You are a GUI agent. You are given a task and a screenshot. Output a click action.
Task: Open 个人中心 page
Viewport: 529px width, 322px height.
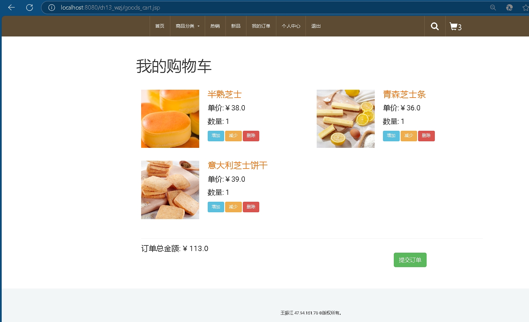pos(291,26)
